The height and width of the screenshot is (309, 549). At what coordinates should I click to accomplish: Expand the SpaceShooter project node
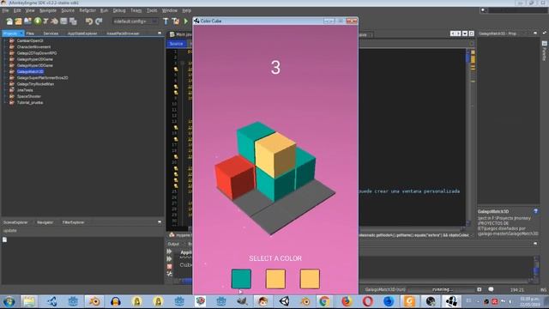(4, 96)
